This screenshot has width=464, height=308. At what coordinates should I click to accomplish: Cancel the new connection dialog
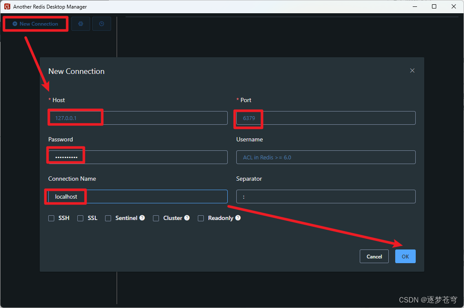(374, 256)
